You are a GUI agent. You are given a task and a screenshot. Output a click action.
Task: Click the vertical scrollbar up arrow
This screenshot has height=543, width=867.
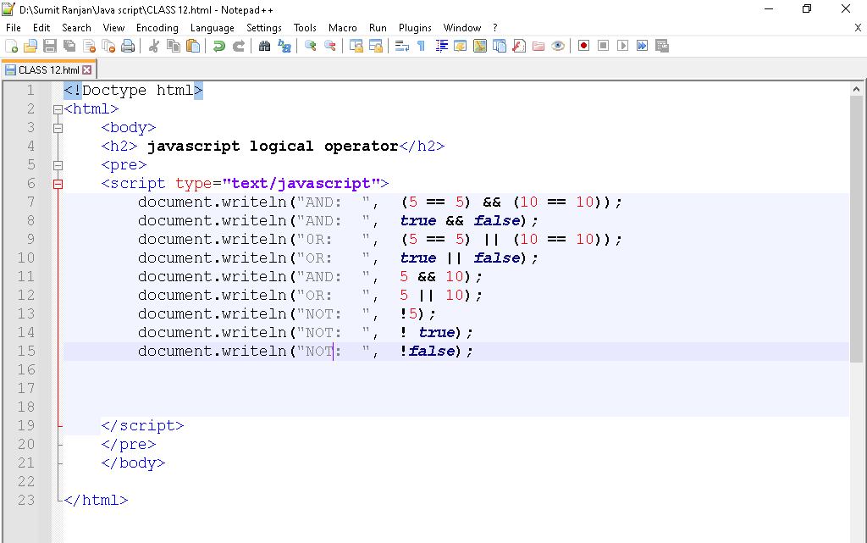click(x=856, y=89)
